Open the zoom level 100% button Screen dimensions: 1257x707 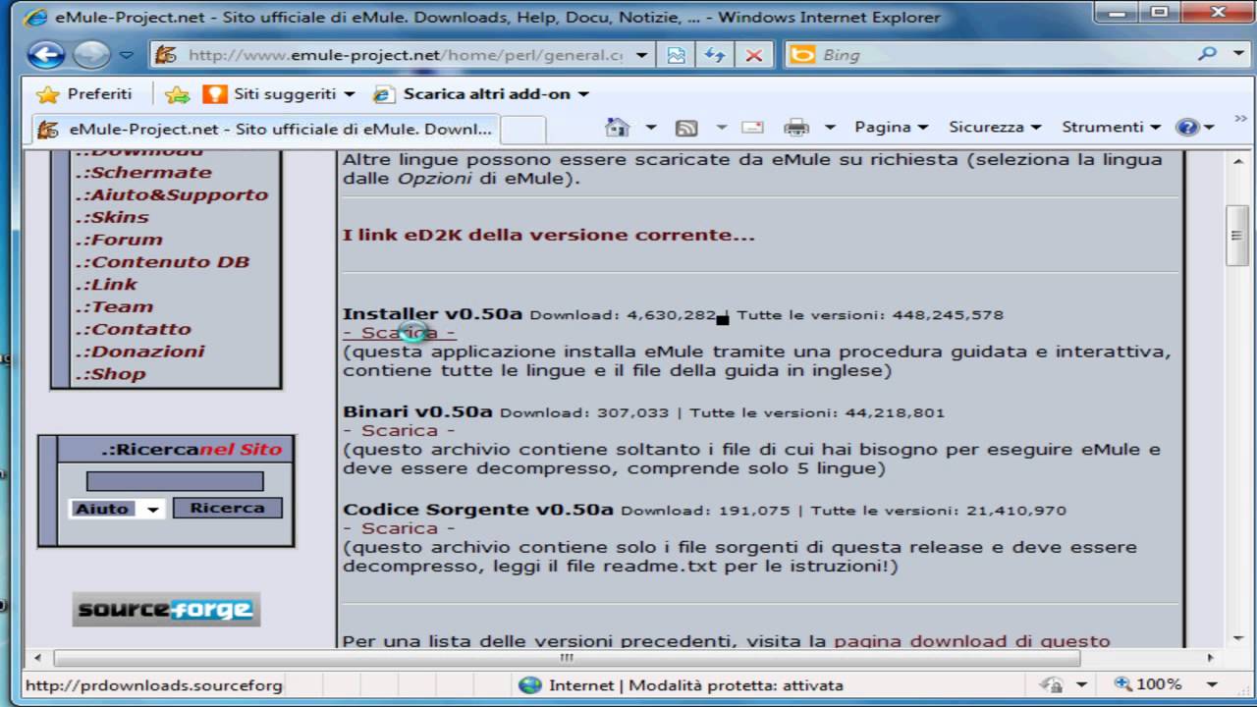[x=1148, y=684]
